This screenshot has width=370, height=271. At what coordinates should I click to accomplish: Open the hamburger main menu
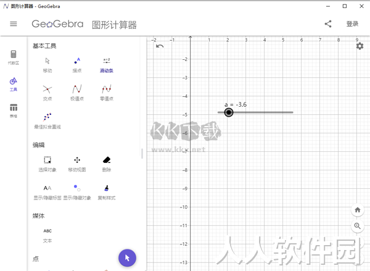(x=14, y=24)
